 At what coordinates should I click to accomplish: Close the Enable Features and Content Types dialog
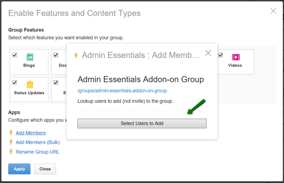(273, 11)
